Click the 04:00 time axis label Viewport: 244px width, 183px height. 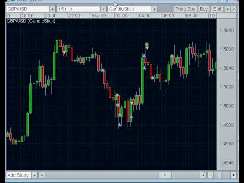coord(144,16)
